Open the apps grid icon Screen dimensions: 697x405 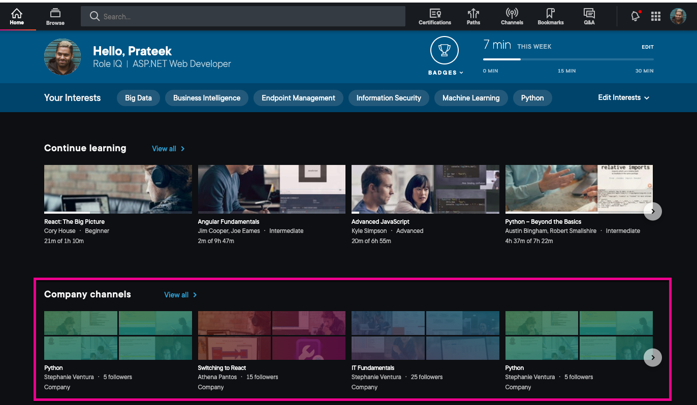coord(656,17)
